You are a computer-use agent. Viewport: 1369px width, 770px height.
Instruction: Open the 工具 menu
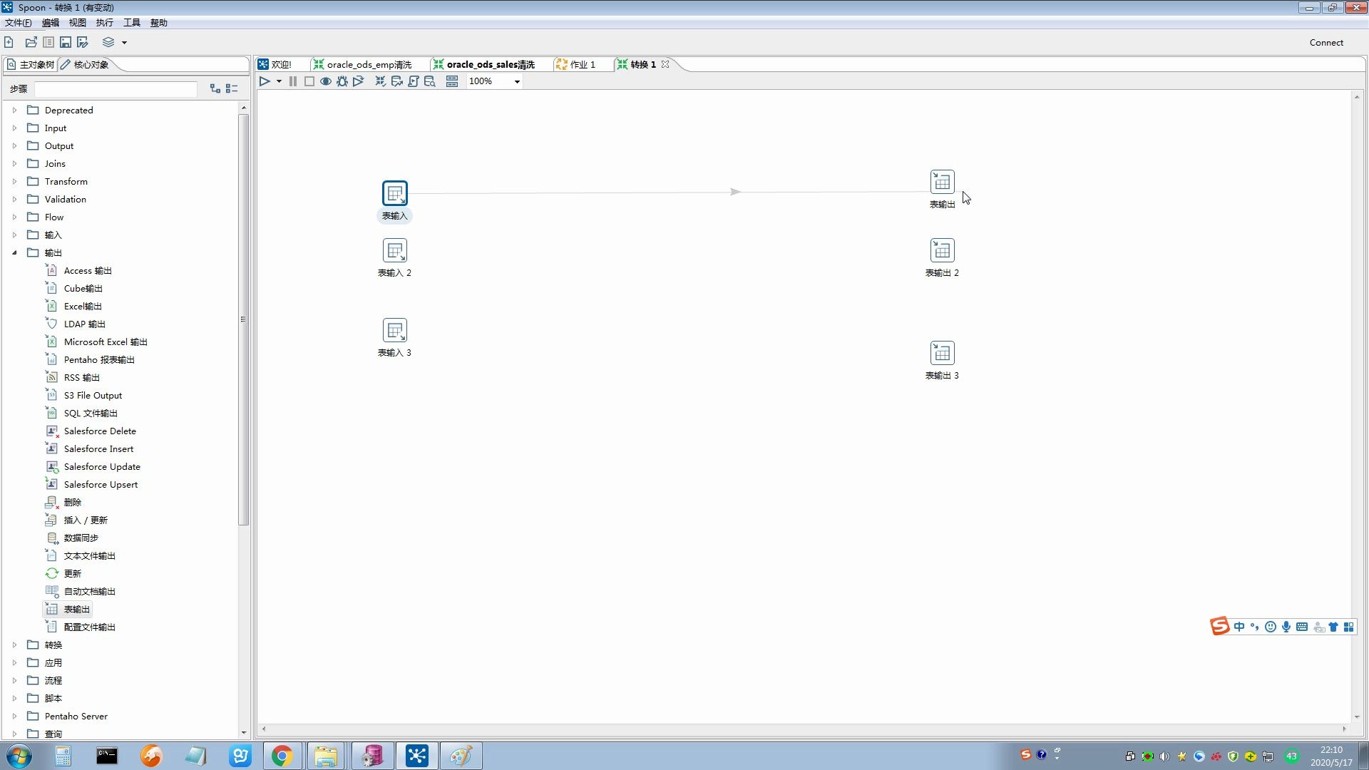point(132,23)
